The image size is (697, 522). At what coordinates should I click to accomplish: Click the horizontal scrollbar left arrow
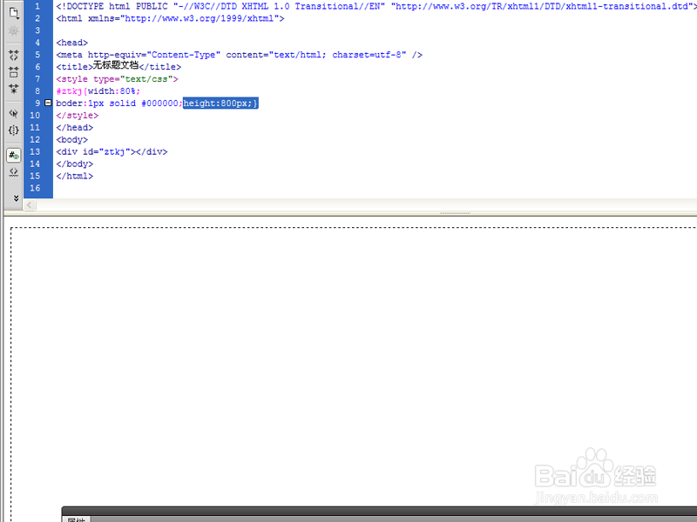point(30,204)
